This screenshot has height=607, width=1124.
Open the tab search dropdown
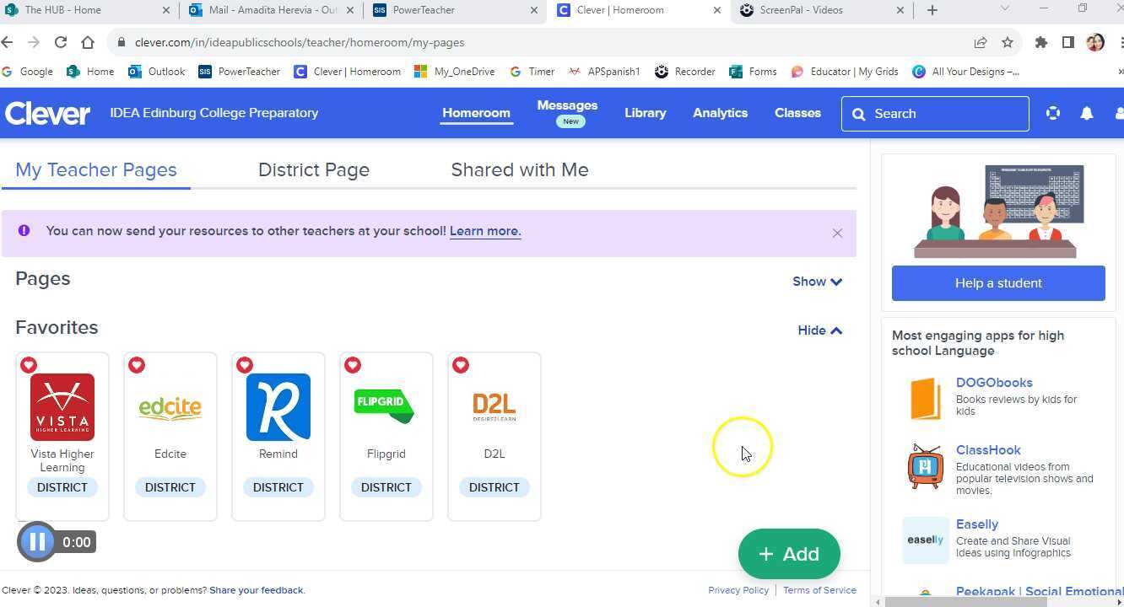(1004, 8)
